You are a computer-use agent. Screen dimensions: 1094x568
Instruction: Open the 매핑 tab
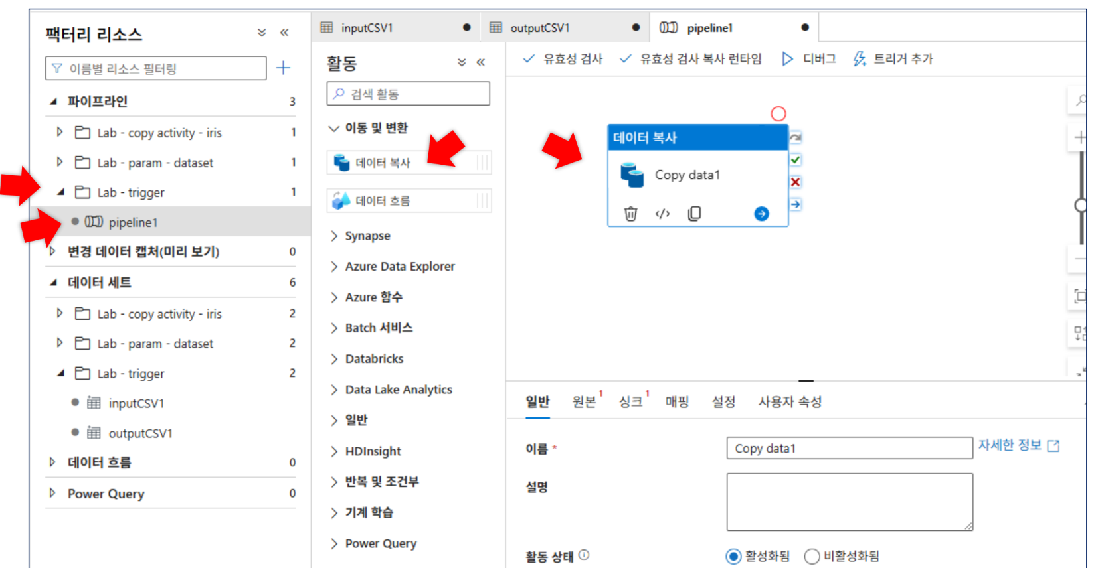677,401
